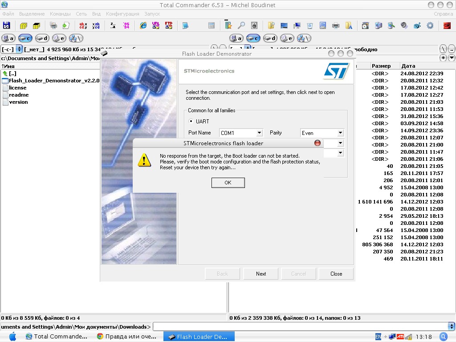Click the yellow warning triangle icon
456x342 pixels.
145,160
